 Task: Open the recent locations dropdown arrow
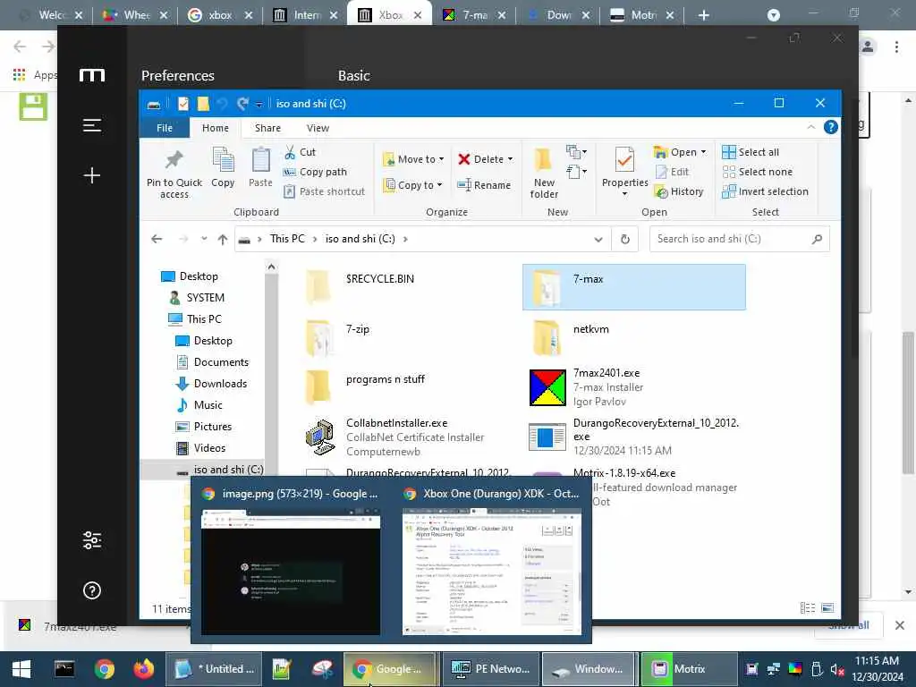pos(204,239)
